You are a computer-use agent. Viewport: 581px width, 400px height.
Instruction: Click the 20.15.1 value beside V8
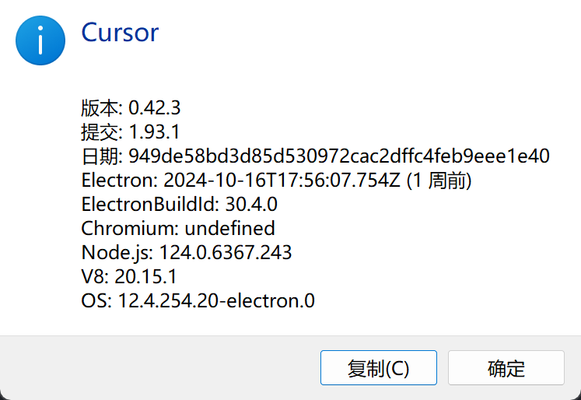(x=145, y=276)
